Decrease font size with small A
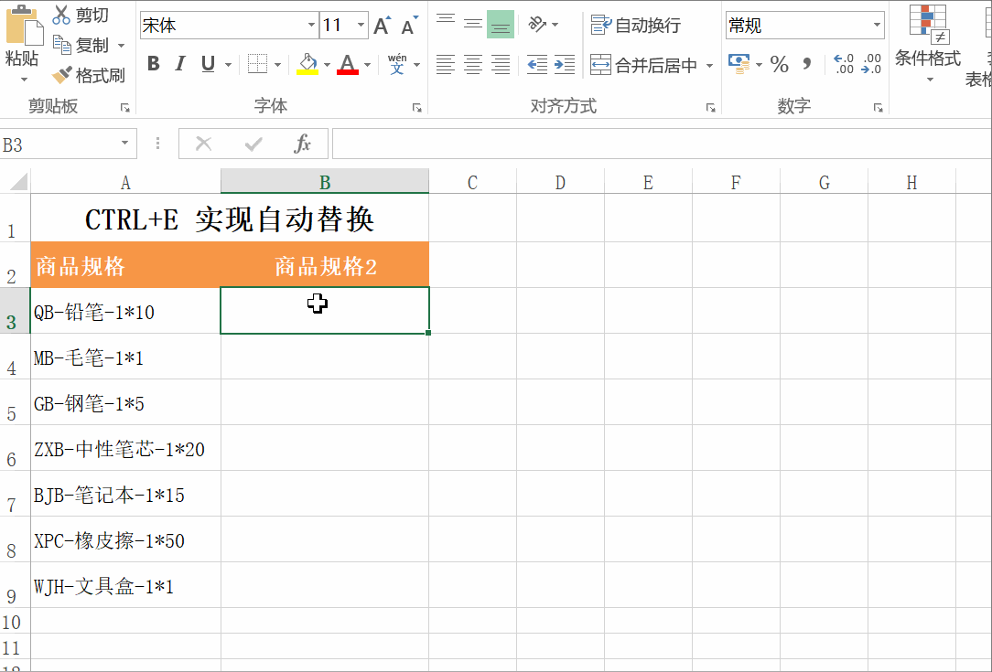The height and width of the screenshot is (672, 992). 409,26
